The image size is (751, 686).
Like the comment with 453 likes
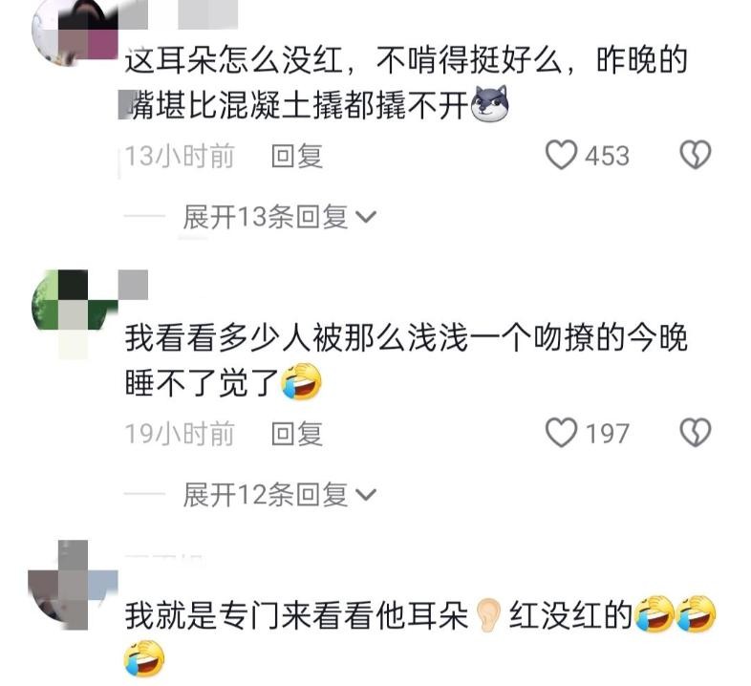[561, 155]
